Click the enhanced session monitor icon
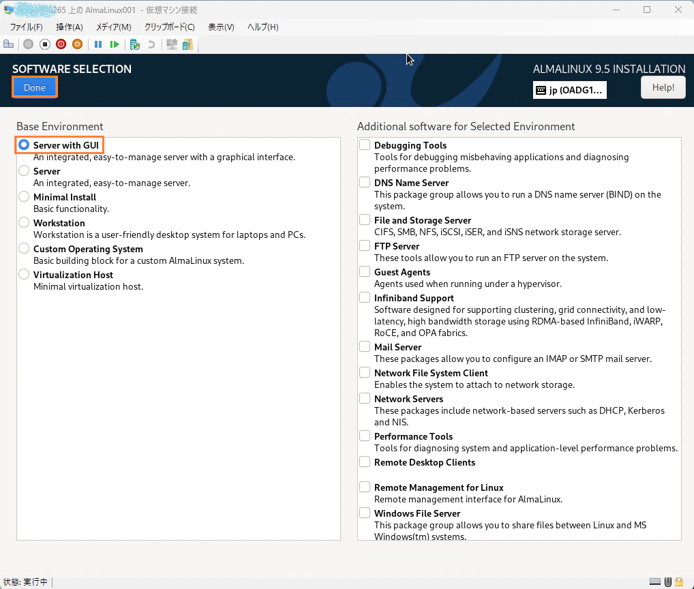Viewport: 694px width, 589px height. coord(172,44)
